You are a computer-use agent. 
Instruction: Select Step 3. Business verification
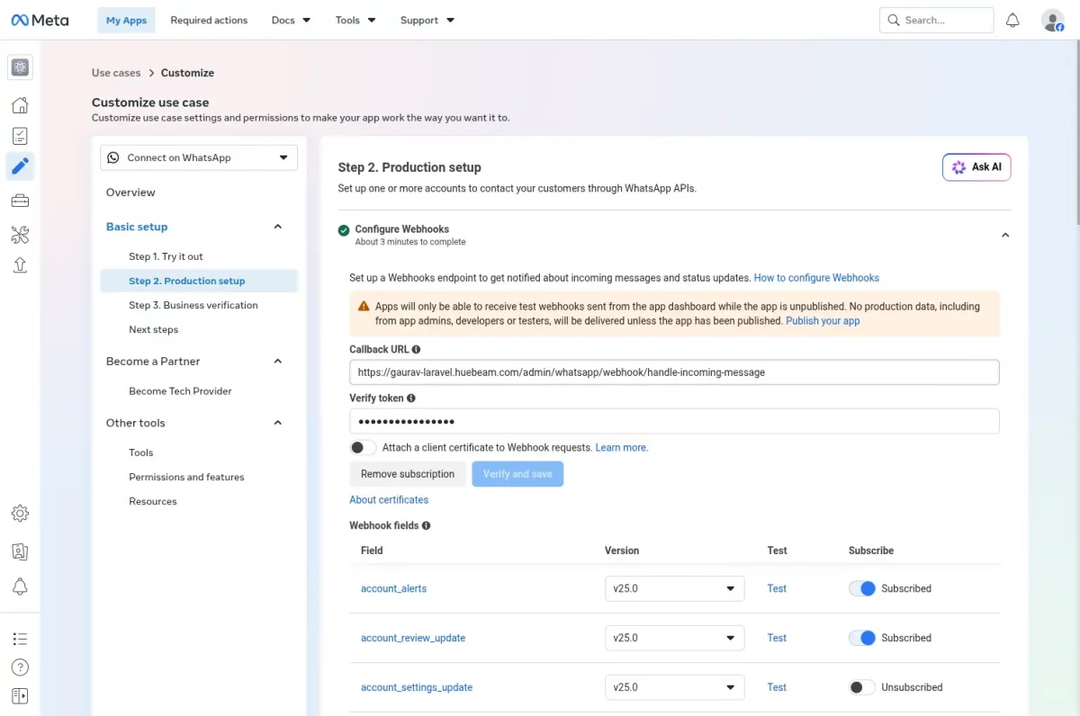(193, 305)
